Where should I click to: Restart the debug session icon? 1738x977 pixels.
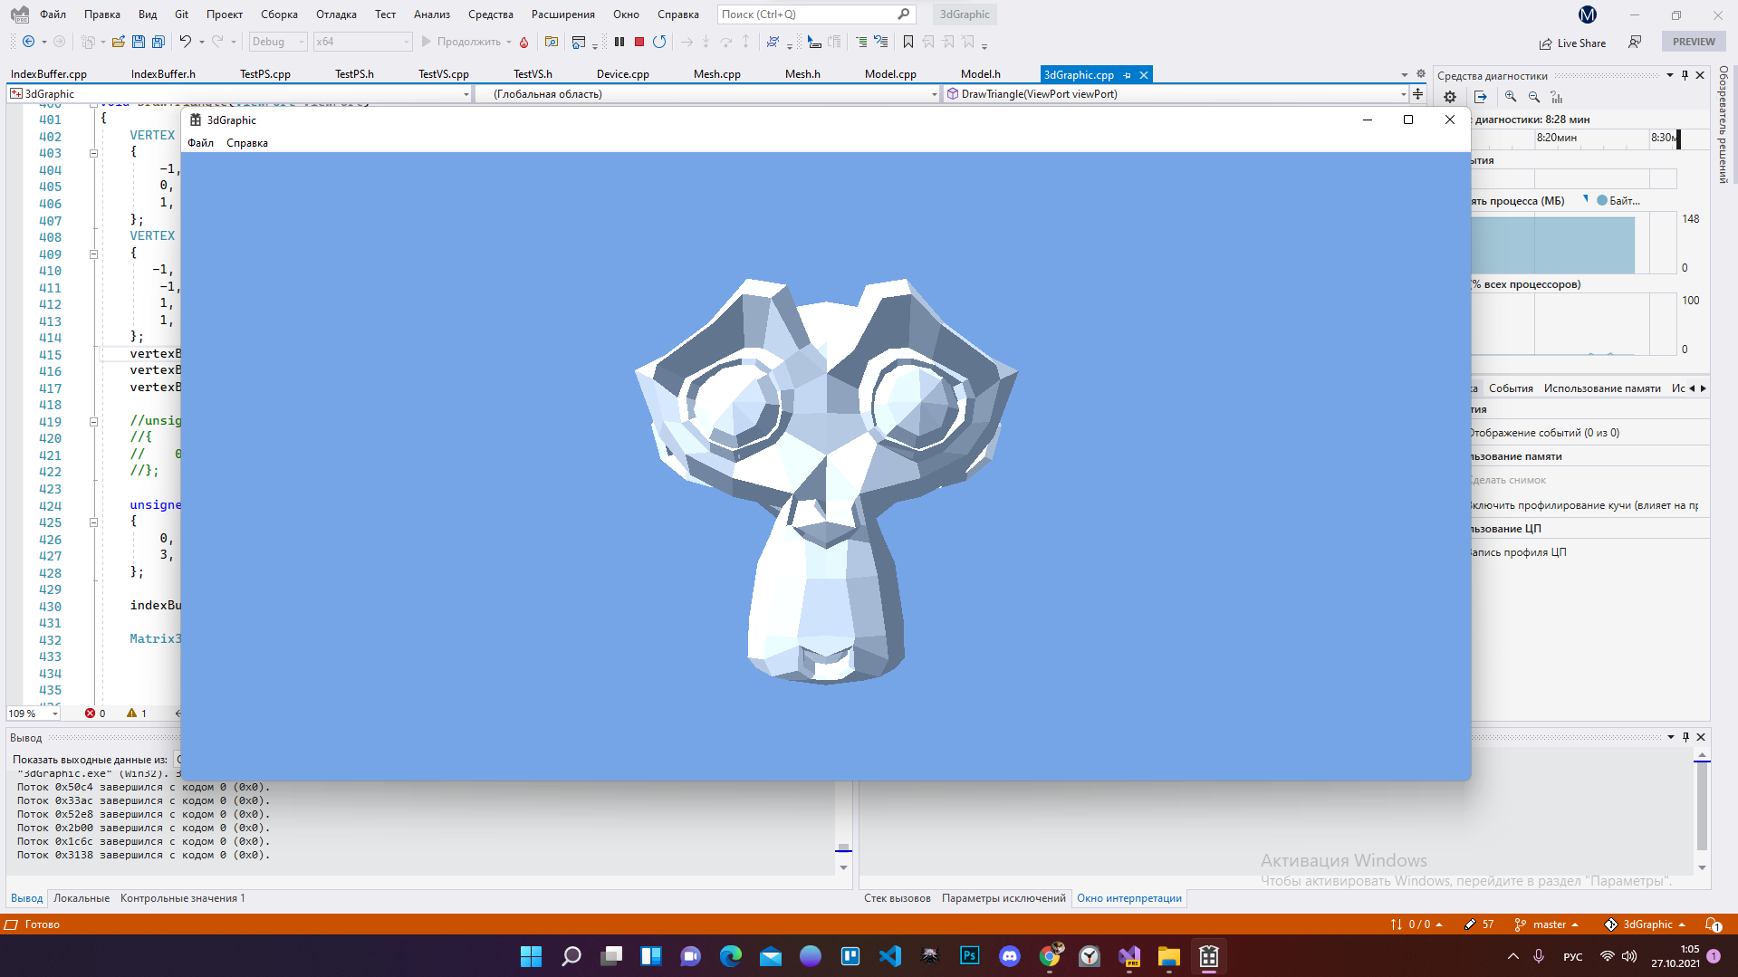click(659, 41)
